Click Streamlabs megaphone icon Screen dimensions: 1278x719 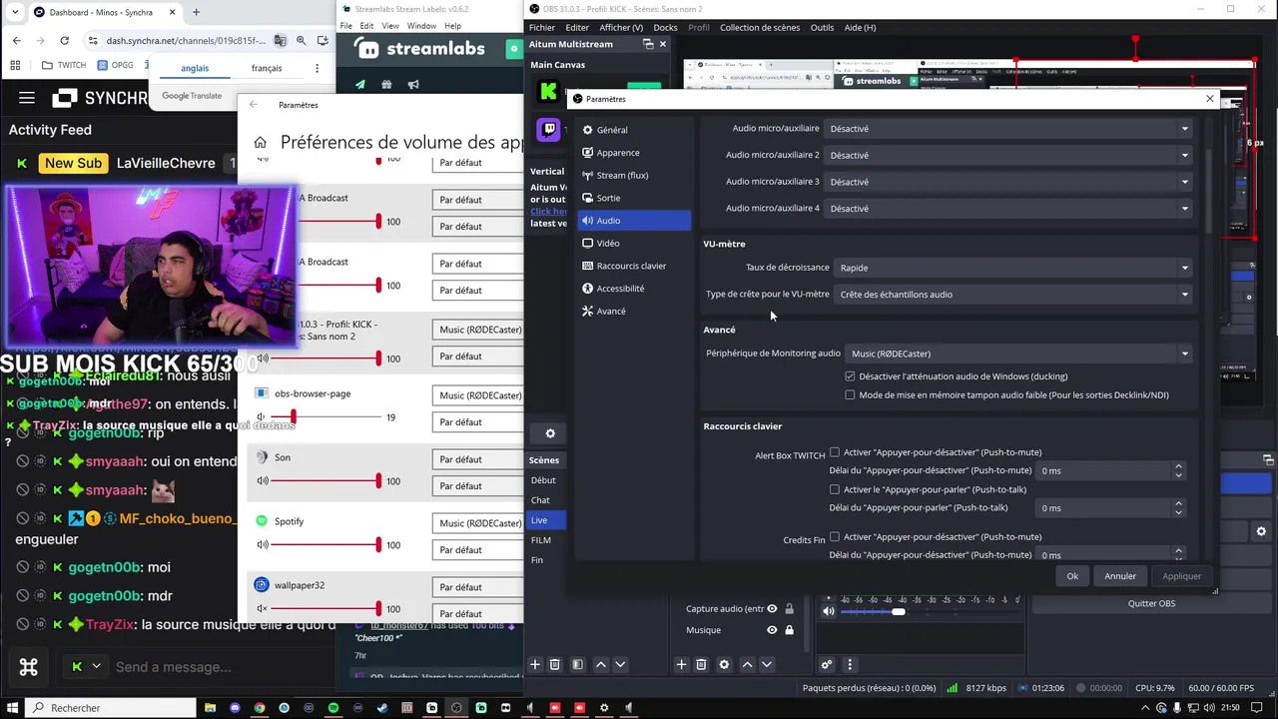[413, 85]
